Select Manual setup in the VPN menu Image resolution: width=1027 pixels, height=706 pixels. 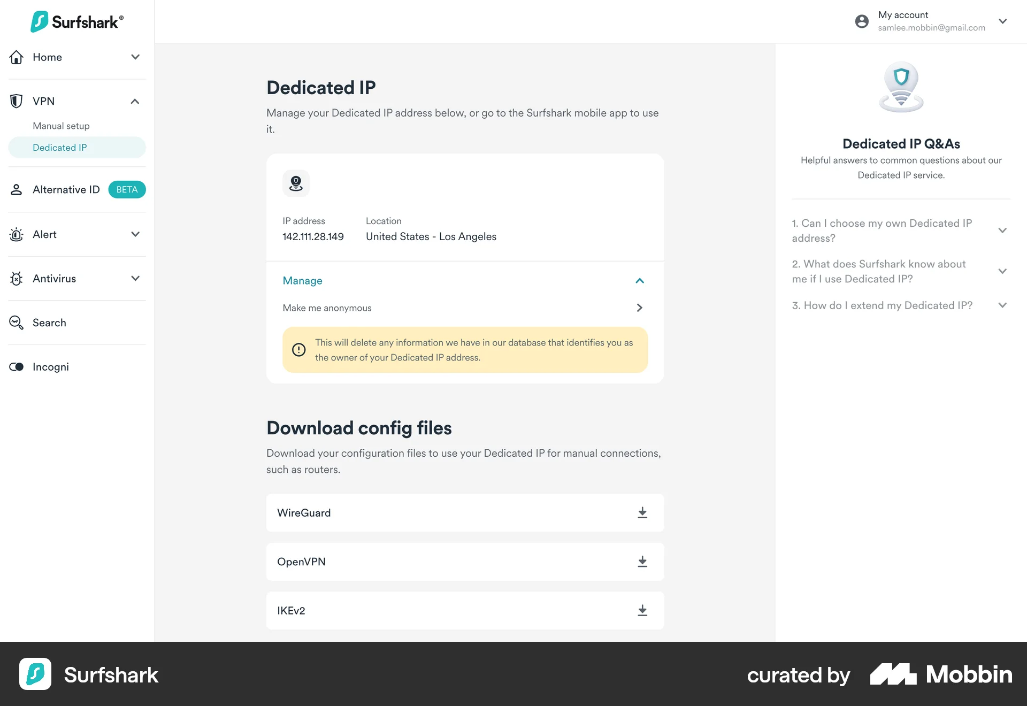point(61,126)
